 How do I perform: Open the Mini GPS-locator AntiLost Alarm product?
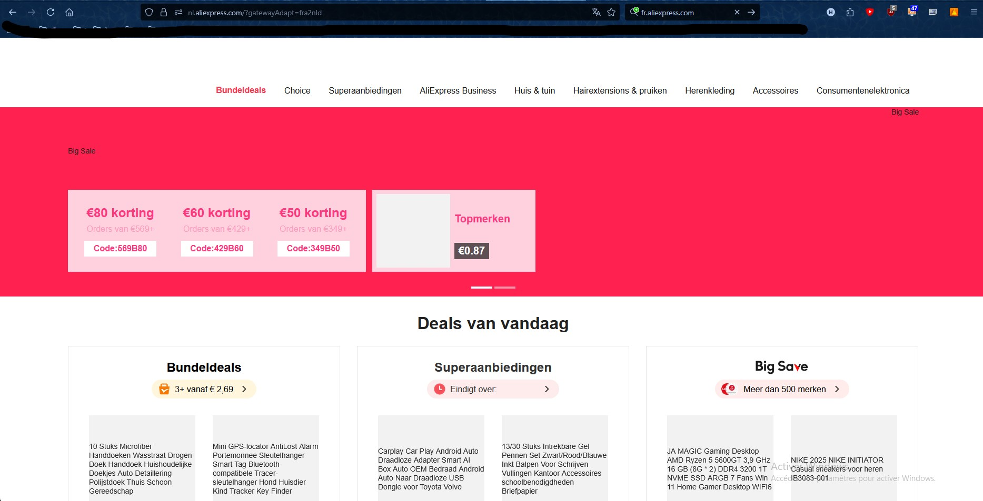tap(266, 458)
